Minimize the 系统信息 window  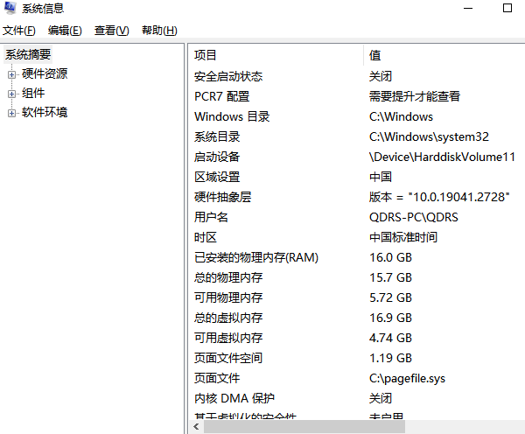[x=468, y=8]
